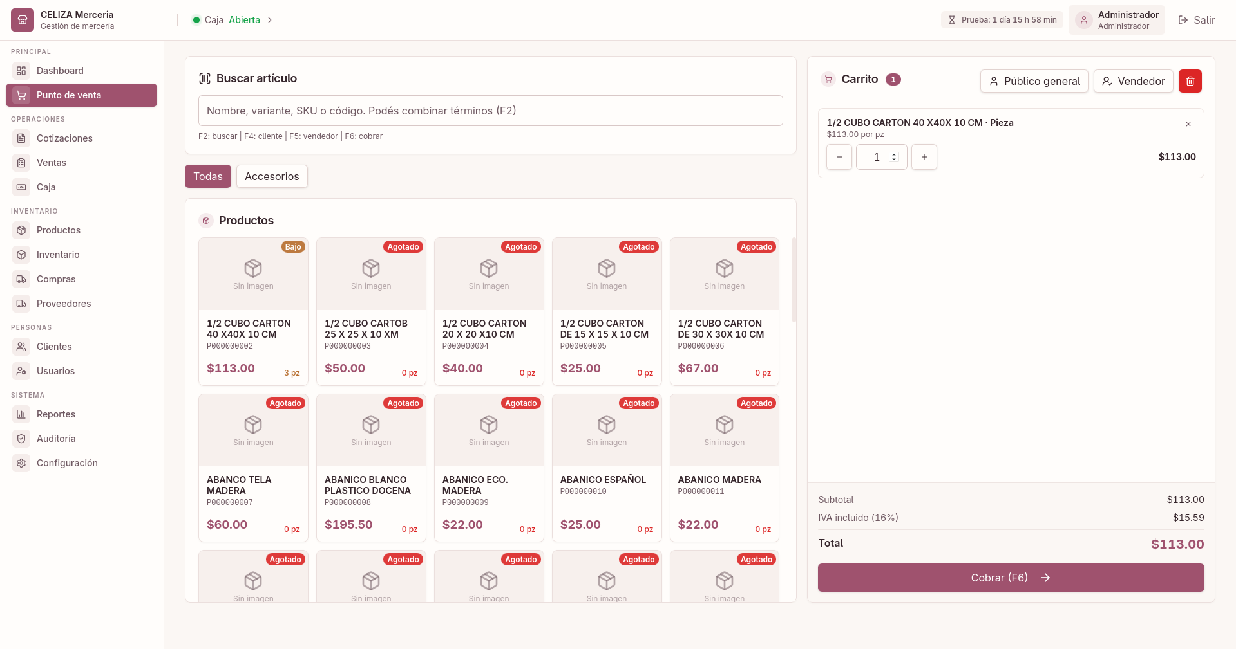Click the red trash icon to empty cart
Screen dimensions: 1236x649
click(1190, 81)
